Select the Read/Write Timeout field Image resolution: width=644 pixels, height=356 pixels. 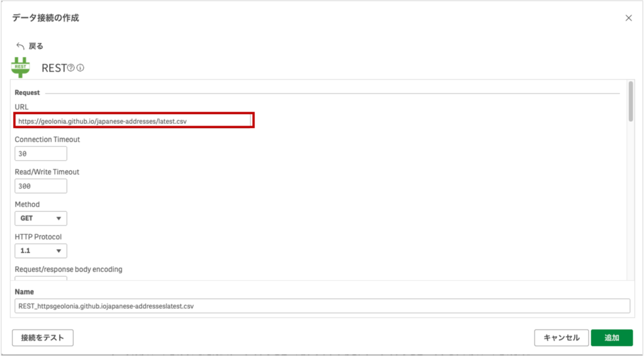pos(41,186)
